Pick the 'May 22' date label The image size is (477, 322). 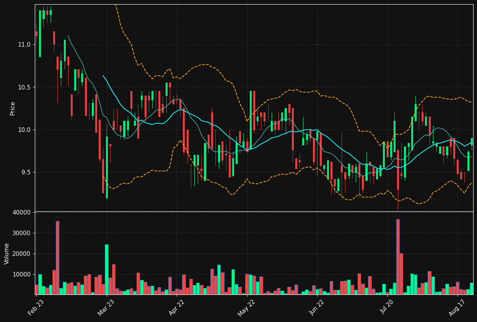point(246,308)
